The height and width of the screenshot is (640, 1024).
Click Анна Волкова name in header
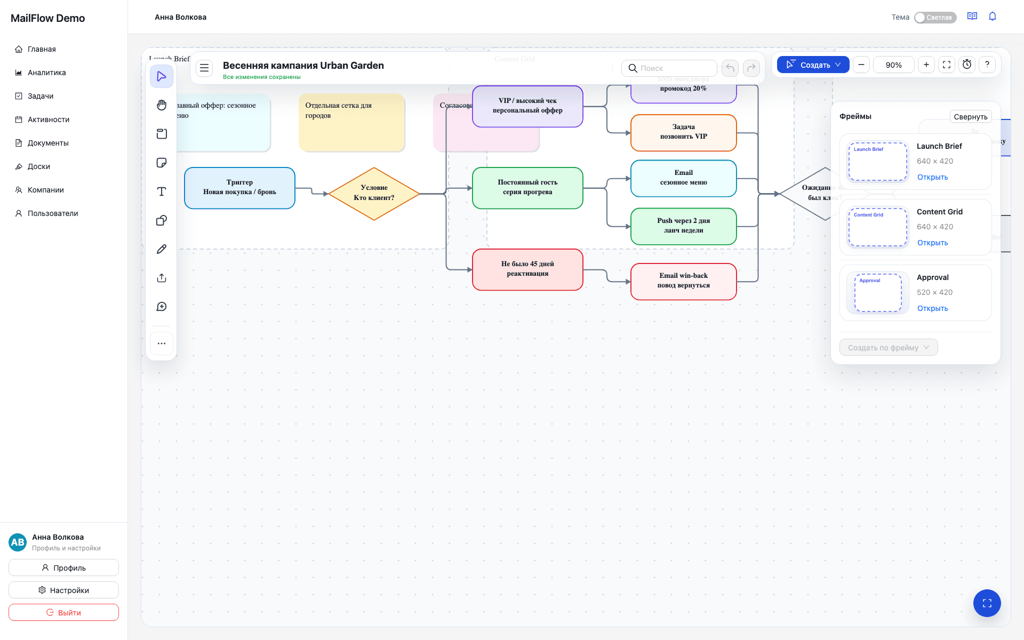180,17
